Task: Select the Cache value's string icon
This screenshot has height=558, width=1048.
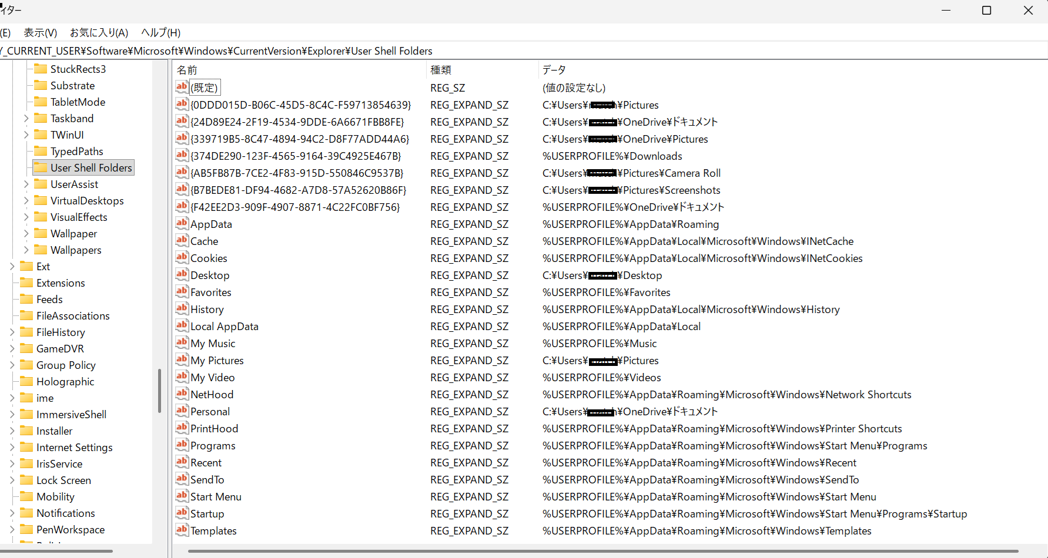Action: (x=182, y=240)
